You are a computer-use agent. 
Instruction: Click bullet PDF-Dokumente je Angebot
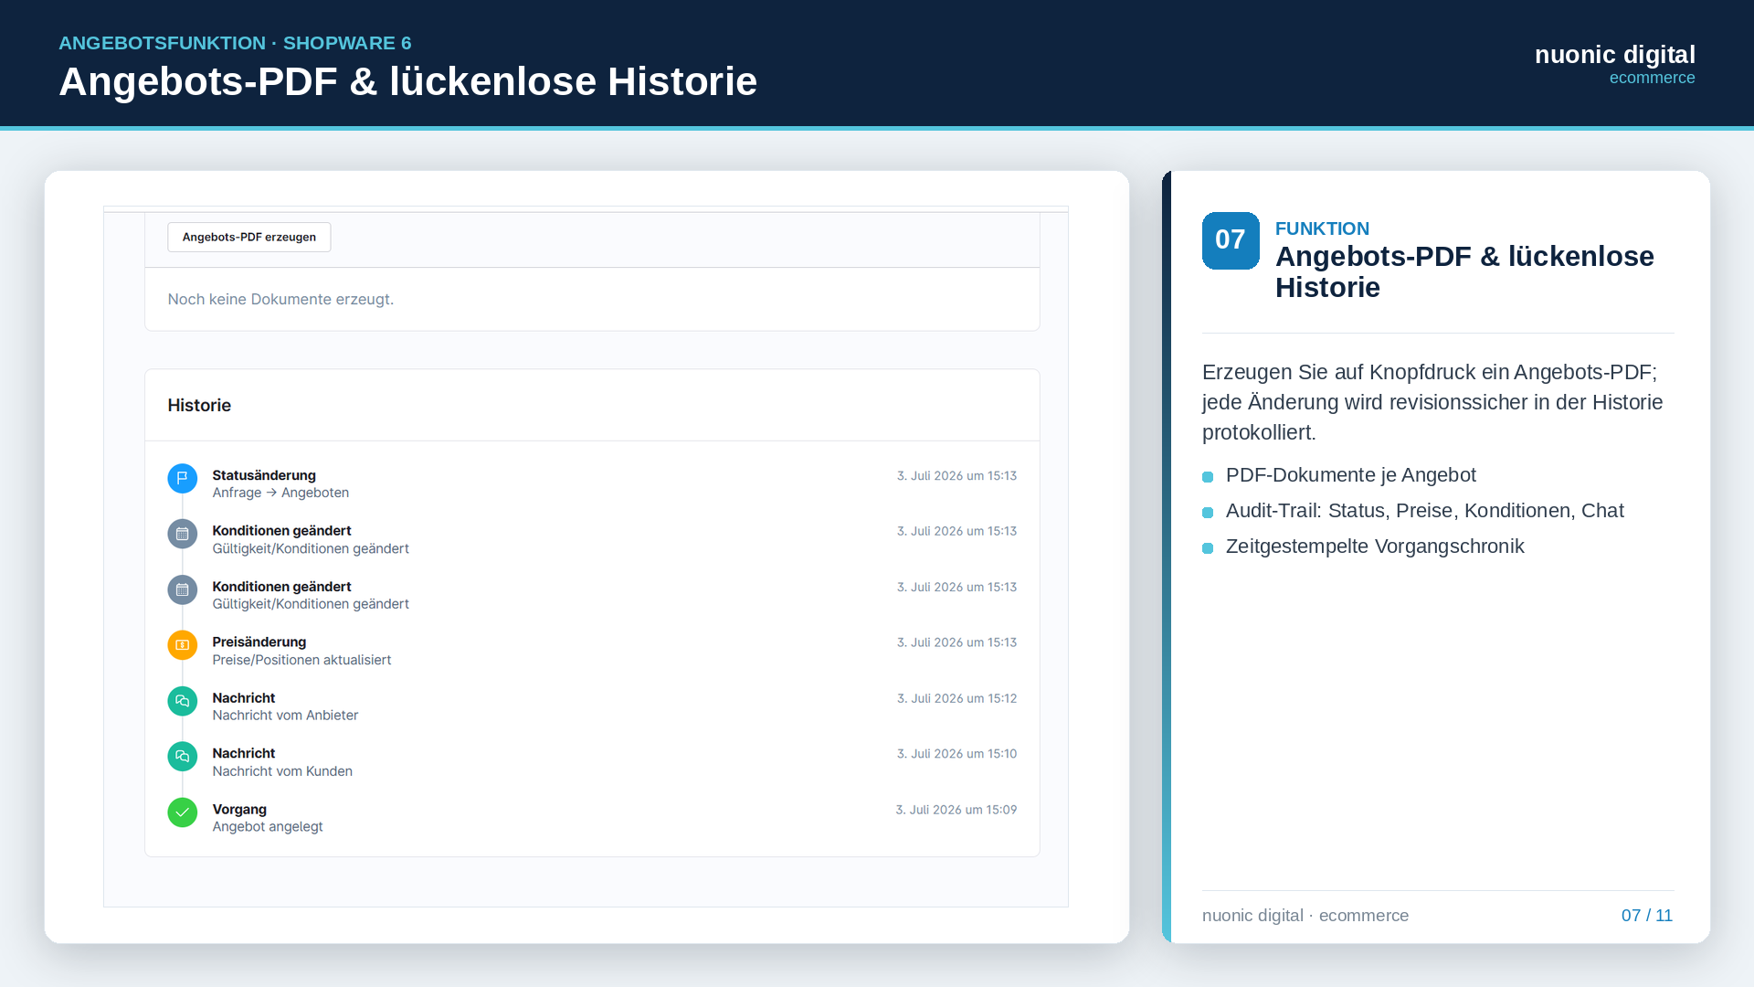(1350, 475)
